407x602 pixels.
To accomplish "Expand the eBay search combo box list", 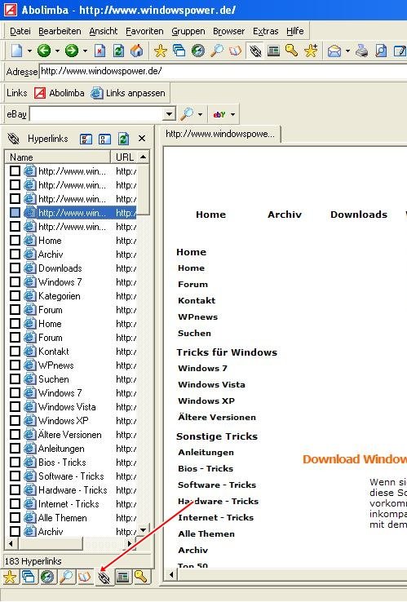I will pos(169,114).
